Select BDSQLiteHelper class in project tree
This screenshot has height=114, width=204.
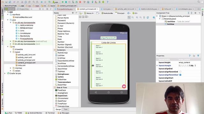tap(26, 28)
